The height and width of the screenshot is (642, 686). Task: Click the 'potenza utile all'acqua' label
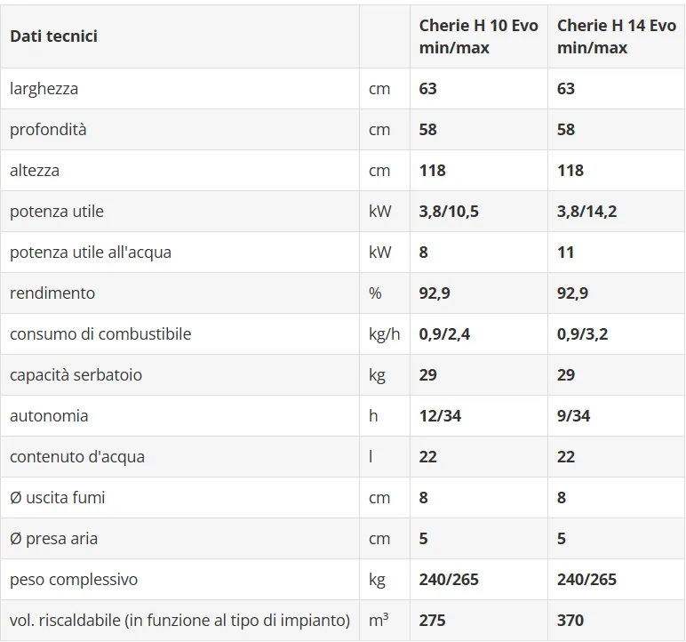[x=91, y=253]
